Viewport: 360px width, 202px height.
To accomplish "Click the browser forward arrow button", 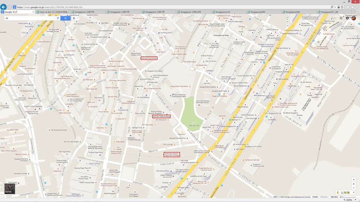I will pyautogui.click(x=10, y=7).
